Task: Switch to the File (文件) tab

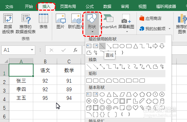Action: click(9, 7)
